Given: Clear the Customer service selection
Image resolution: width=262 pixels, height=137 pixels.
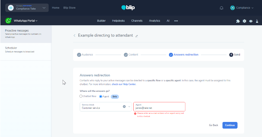Looking at the screenshot, I should point(124,107).
